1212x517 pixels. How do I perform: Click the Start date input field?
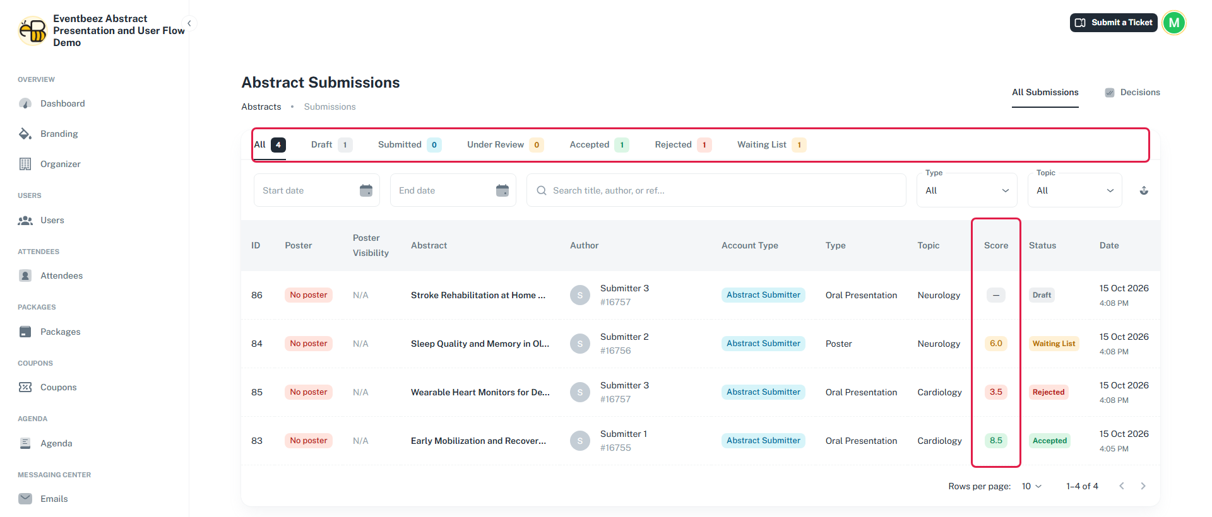[x=317, y=190]
